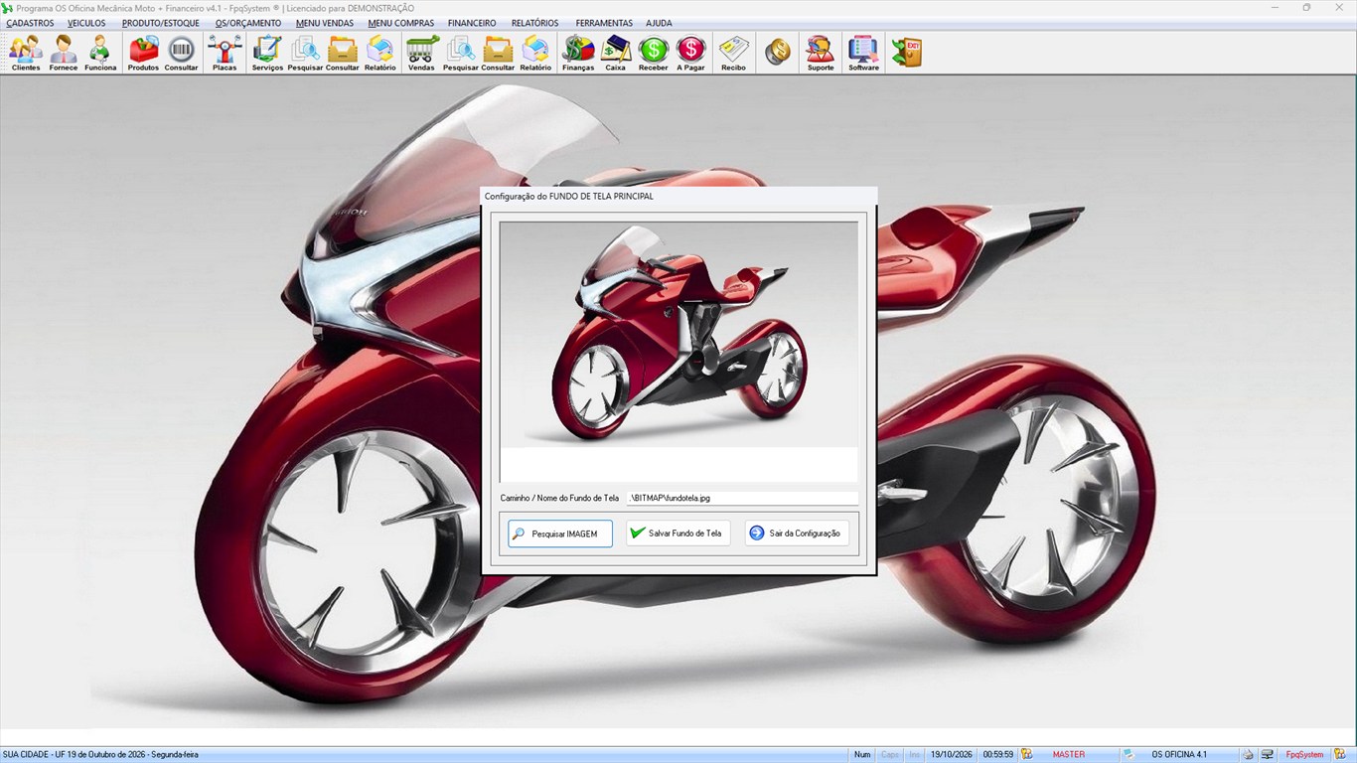The height and width of the screenshot is (763, 1357).
Task: Open the AJUDA menu
Action: tap(659, 23)
